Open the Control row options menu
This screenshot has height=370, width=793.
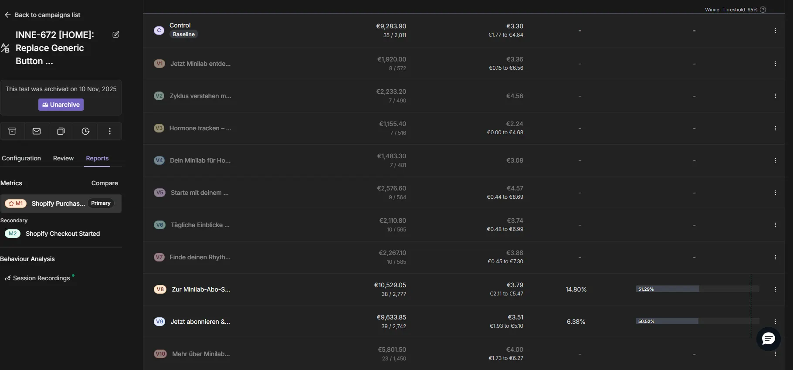(775, 31)
